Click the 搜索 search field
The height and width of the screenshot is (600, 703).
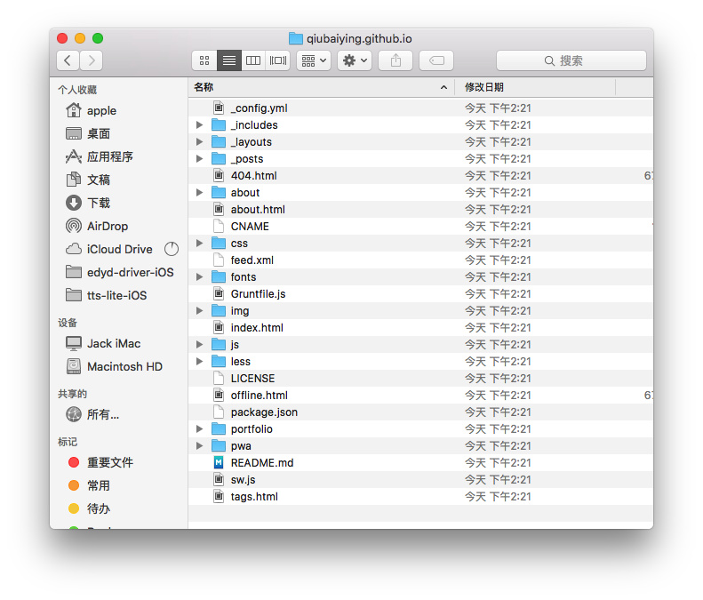coord(571,60)
